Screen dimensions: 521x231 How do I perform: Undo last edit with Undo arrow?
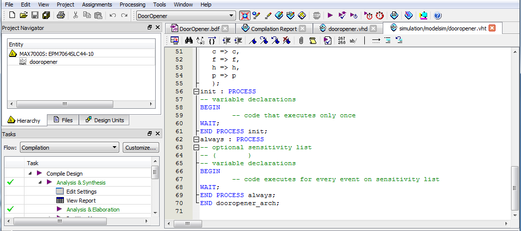tap(113, 15)
